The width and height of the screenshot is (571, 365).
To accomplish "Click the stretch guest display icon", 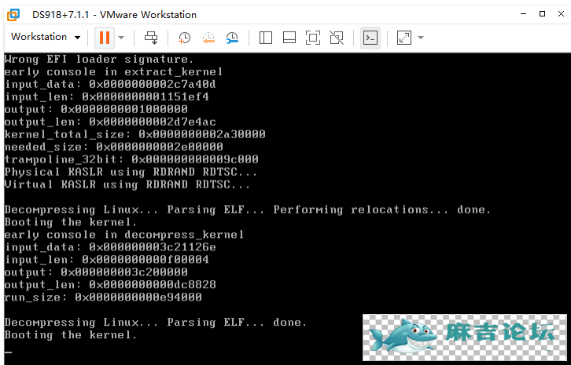I will (x=404, y=38).
